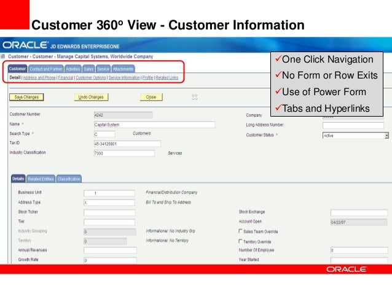Open Customer Status dropdown
Image resolution: width=392 pixels, height=294 pixels.
[x=356, y=136]
